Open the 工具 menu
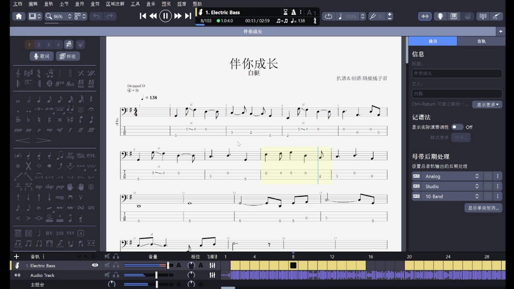The image size is (514, 289). pos(135,4)
